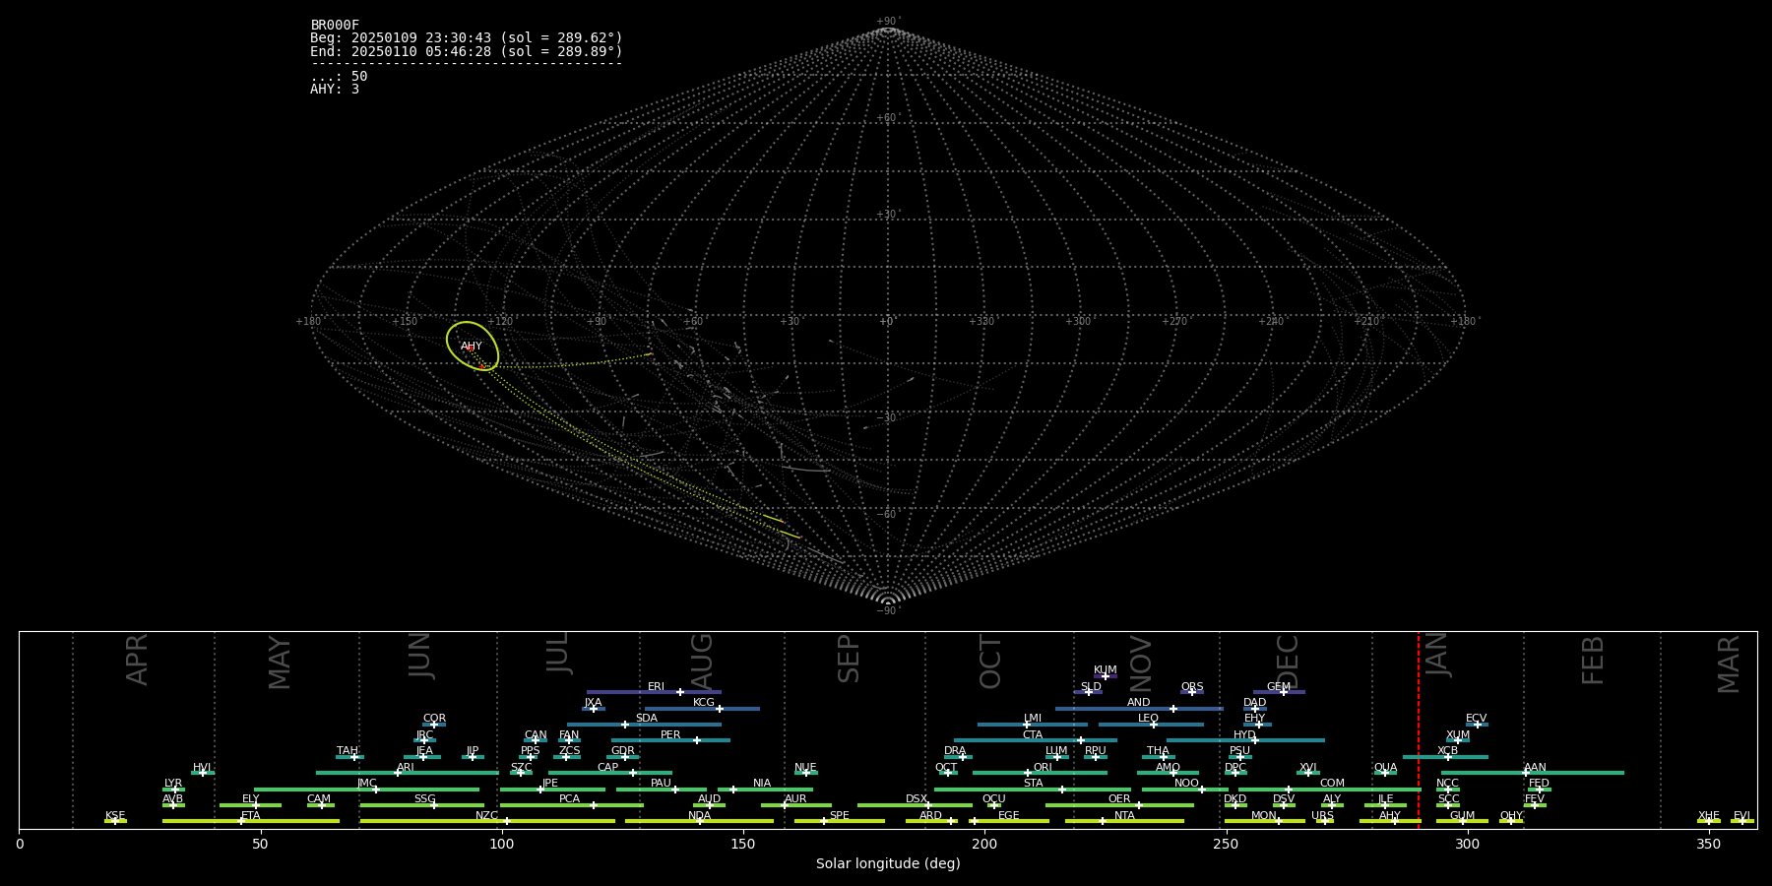Click the 350 tick on the solar longitude axis
Screen dimensions: 1772x886
point(1708,845)
